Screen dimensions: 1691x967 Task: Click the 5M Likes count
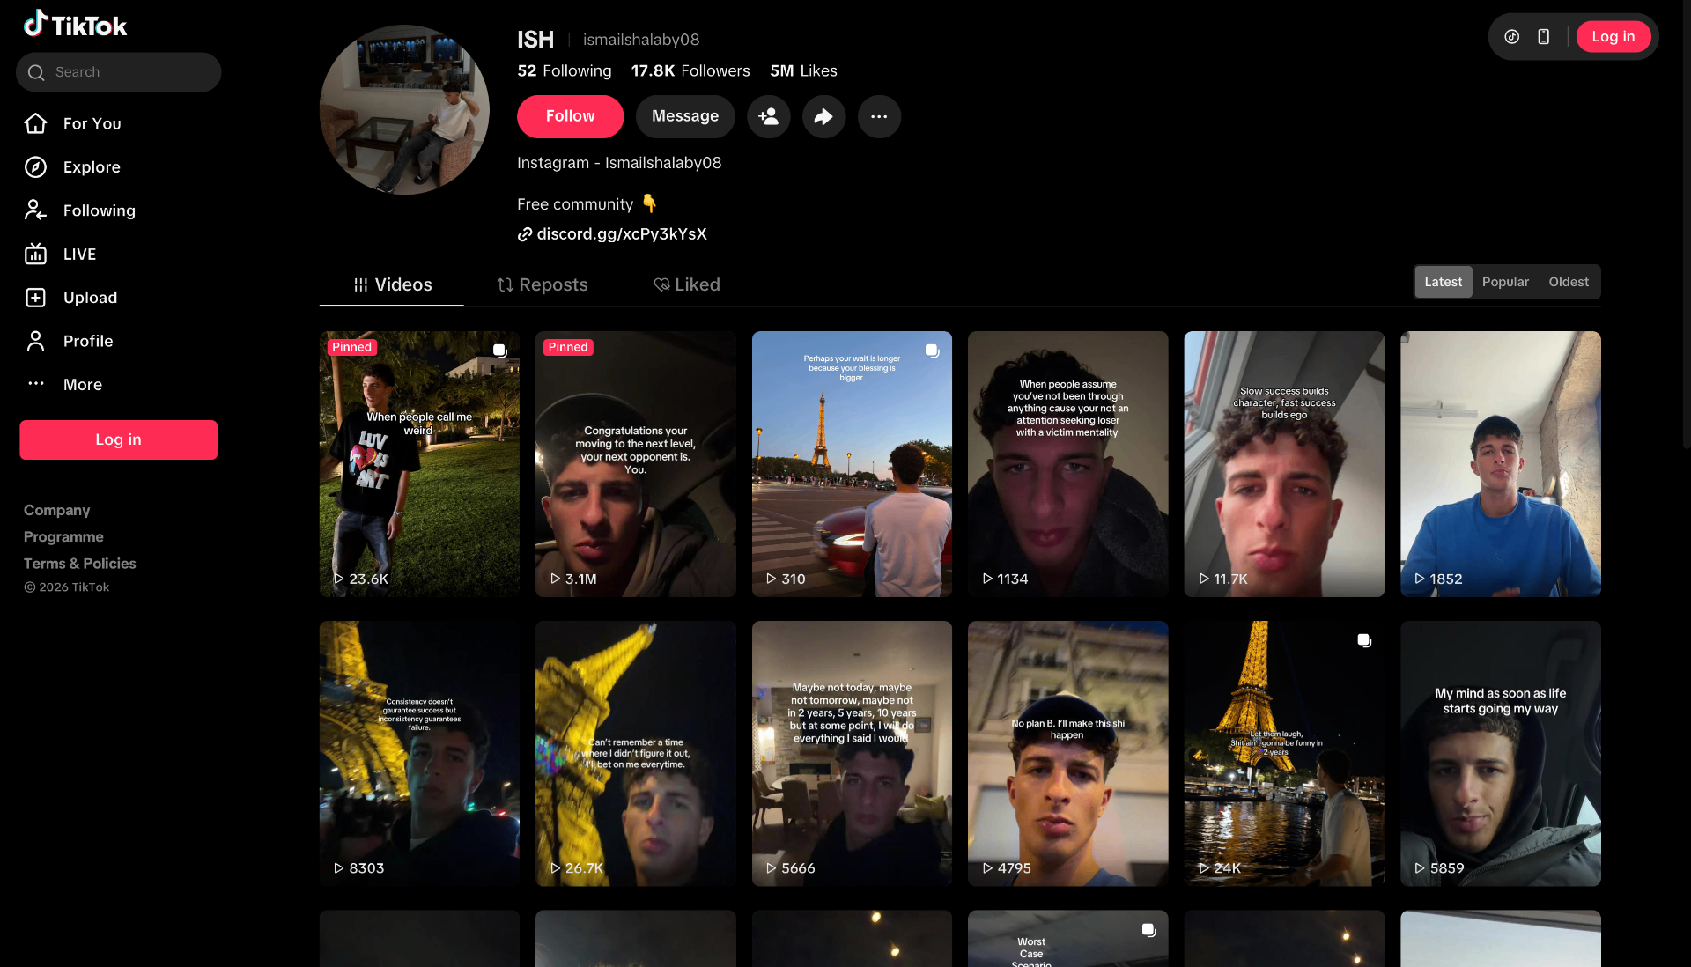[803, 71]
